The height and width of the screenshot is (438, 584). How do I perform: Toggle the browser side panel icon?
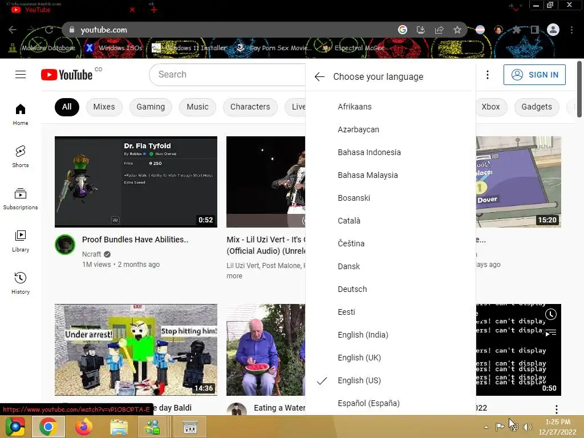tap(534, 30)
